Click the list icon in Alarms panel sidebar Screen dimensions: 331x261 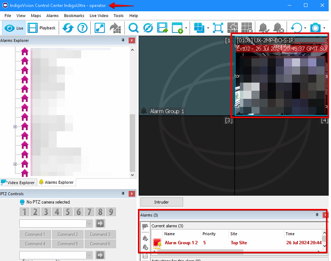point(145,256)
